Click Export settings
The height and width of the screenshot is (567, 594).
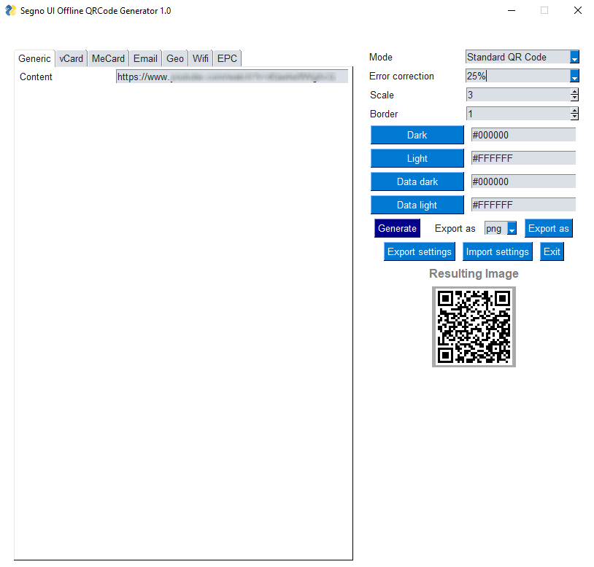420,252
